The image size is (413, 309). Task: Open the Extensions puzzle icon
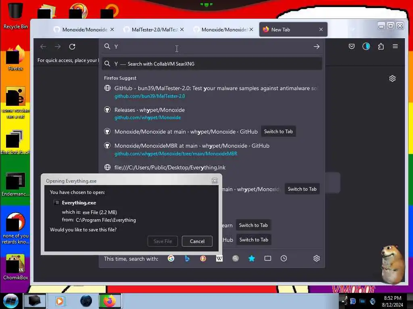(381, 47)
